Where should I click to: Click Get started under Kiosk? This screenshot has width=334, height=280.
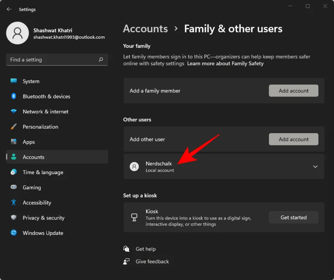(x=294, y=217)
